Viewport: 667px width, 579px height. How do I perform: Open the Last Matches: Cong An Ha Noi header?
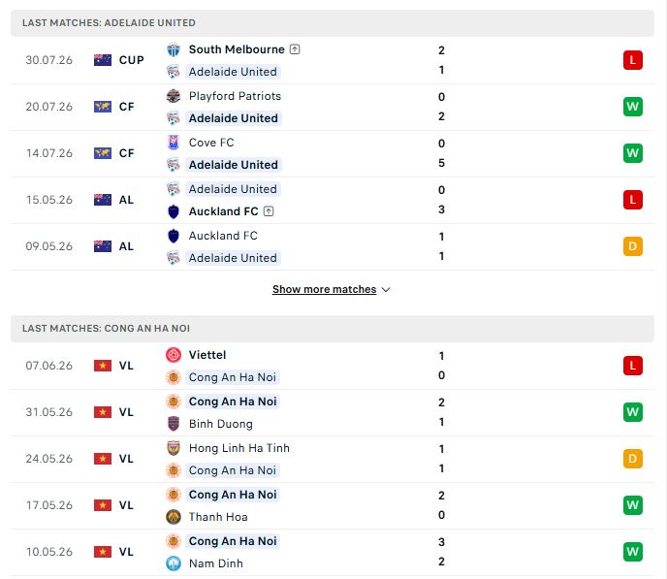pyautogui.click(x=333, y=329)
